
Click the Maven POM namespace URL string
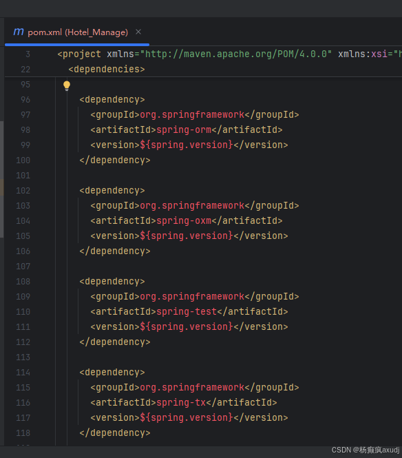(236, 54)
